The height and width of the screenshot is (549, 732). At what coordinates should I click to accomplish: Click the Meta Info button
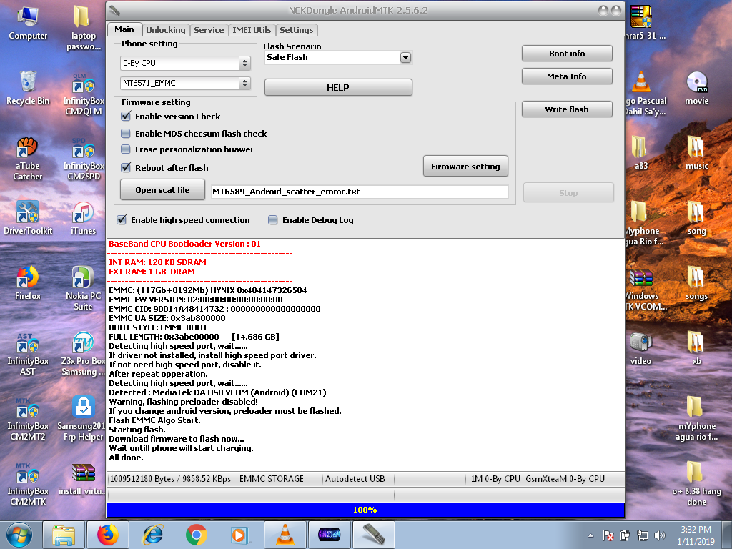567,76
